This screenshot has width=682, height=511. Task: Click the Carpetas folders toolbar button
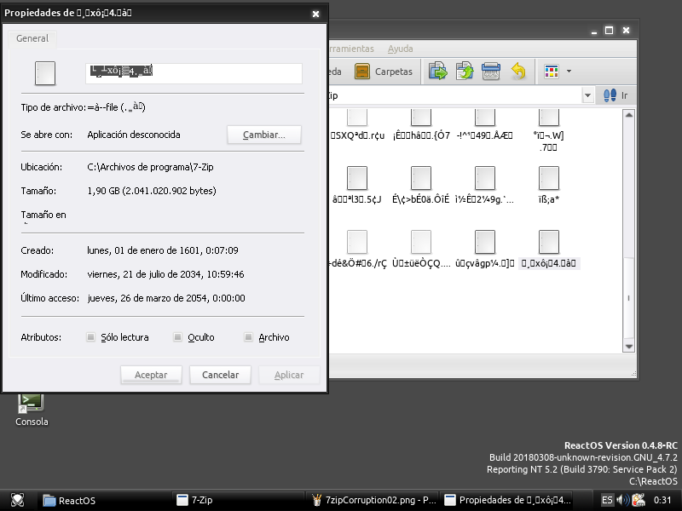click(x=383, y=72)
